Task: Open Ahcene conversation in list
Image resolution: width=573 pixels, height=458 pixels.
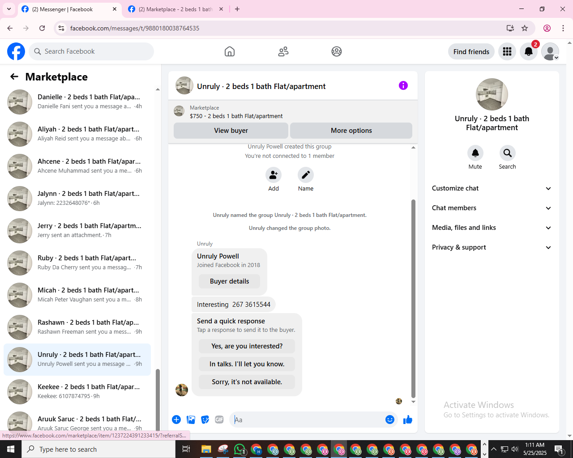Action: (x=77, y=166)
